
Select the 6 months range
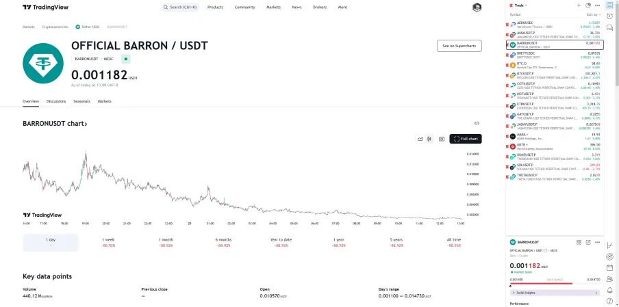coord(223,242)
